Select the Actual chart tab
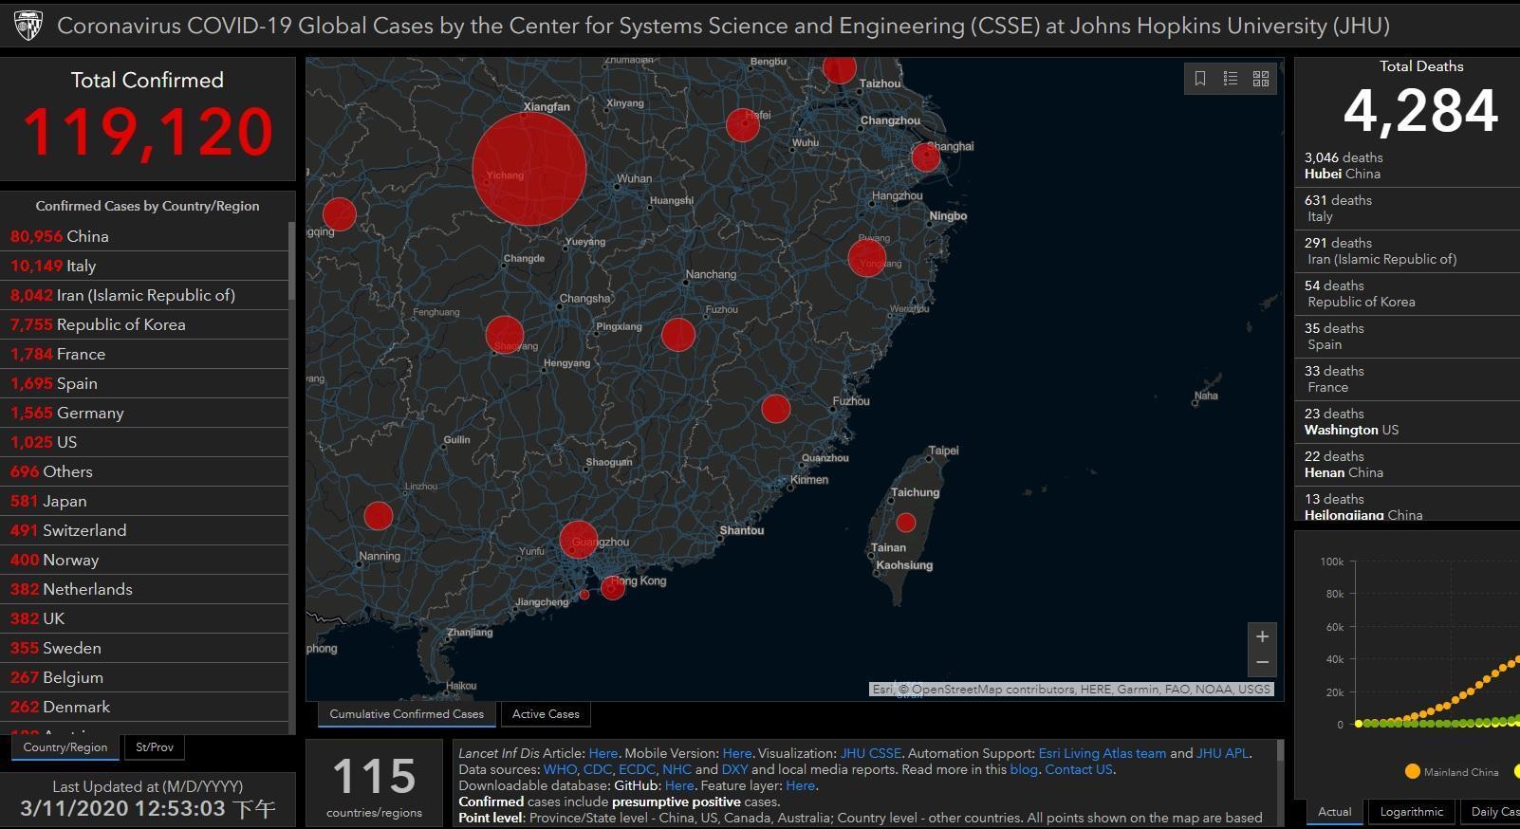Viewport: 1520px width, 829px height. 1334,812
